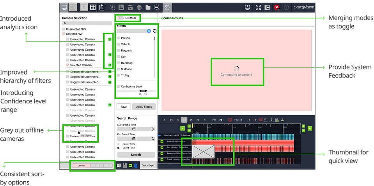Select the Server Time radio button
Viewport: 374px width, 186px height.
click(118, 144)
